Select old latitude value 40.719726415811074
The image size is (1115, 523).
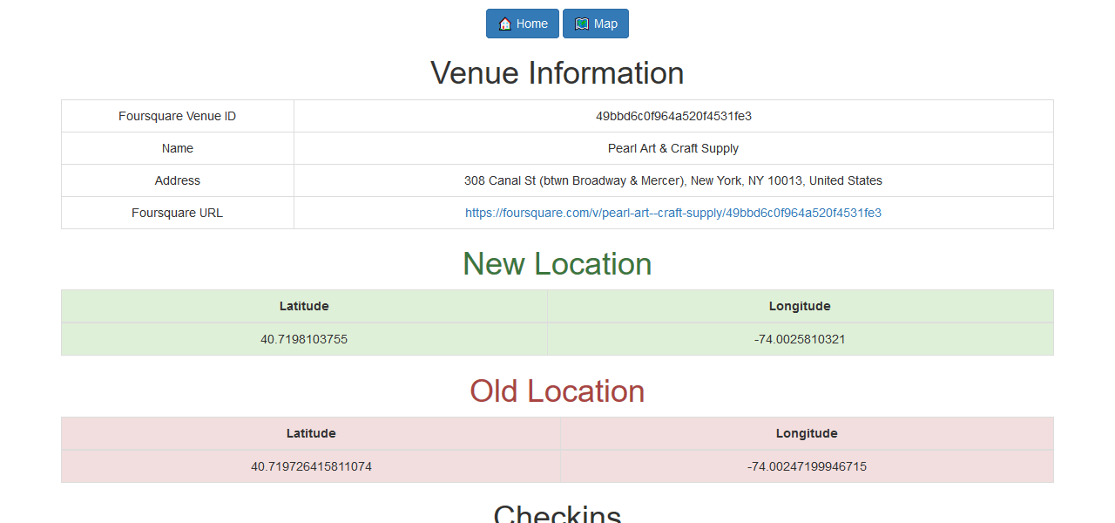click(311, 466)
